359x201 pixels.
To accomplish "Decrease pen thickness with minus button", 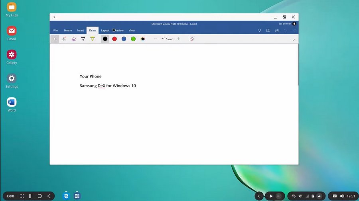I will pos(156,39).
